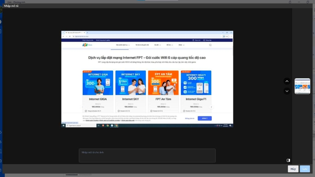Expand the Ưu đãi dropdown
315x177 pixels.
157,45
